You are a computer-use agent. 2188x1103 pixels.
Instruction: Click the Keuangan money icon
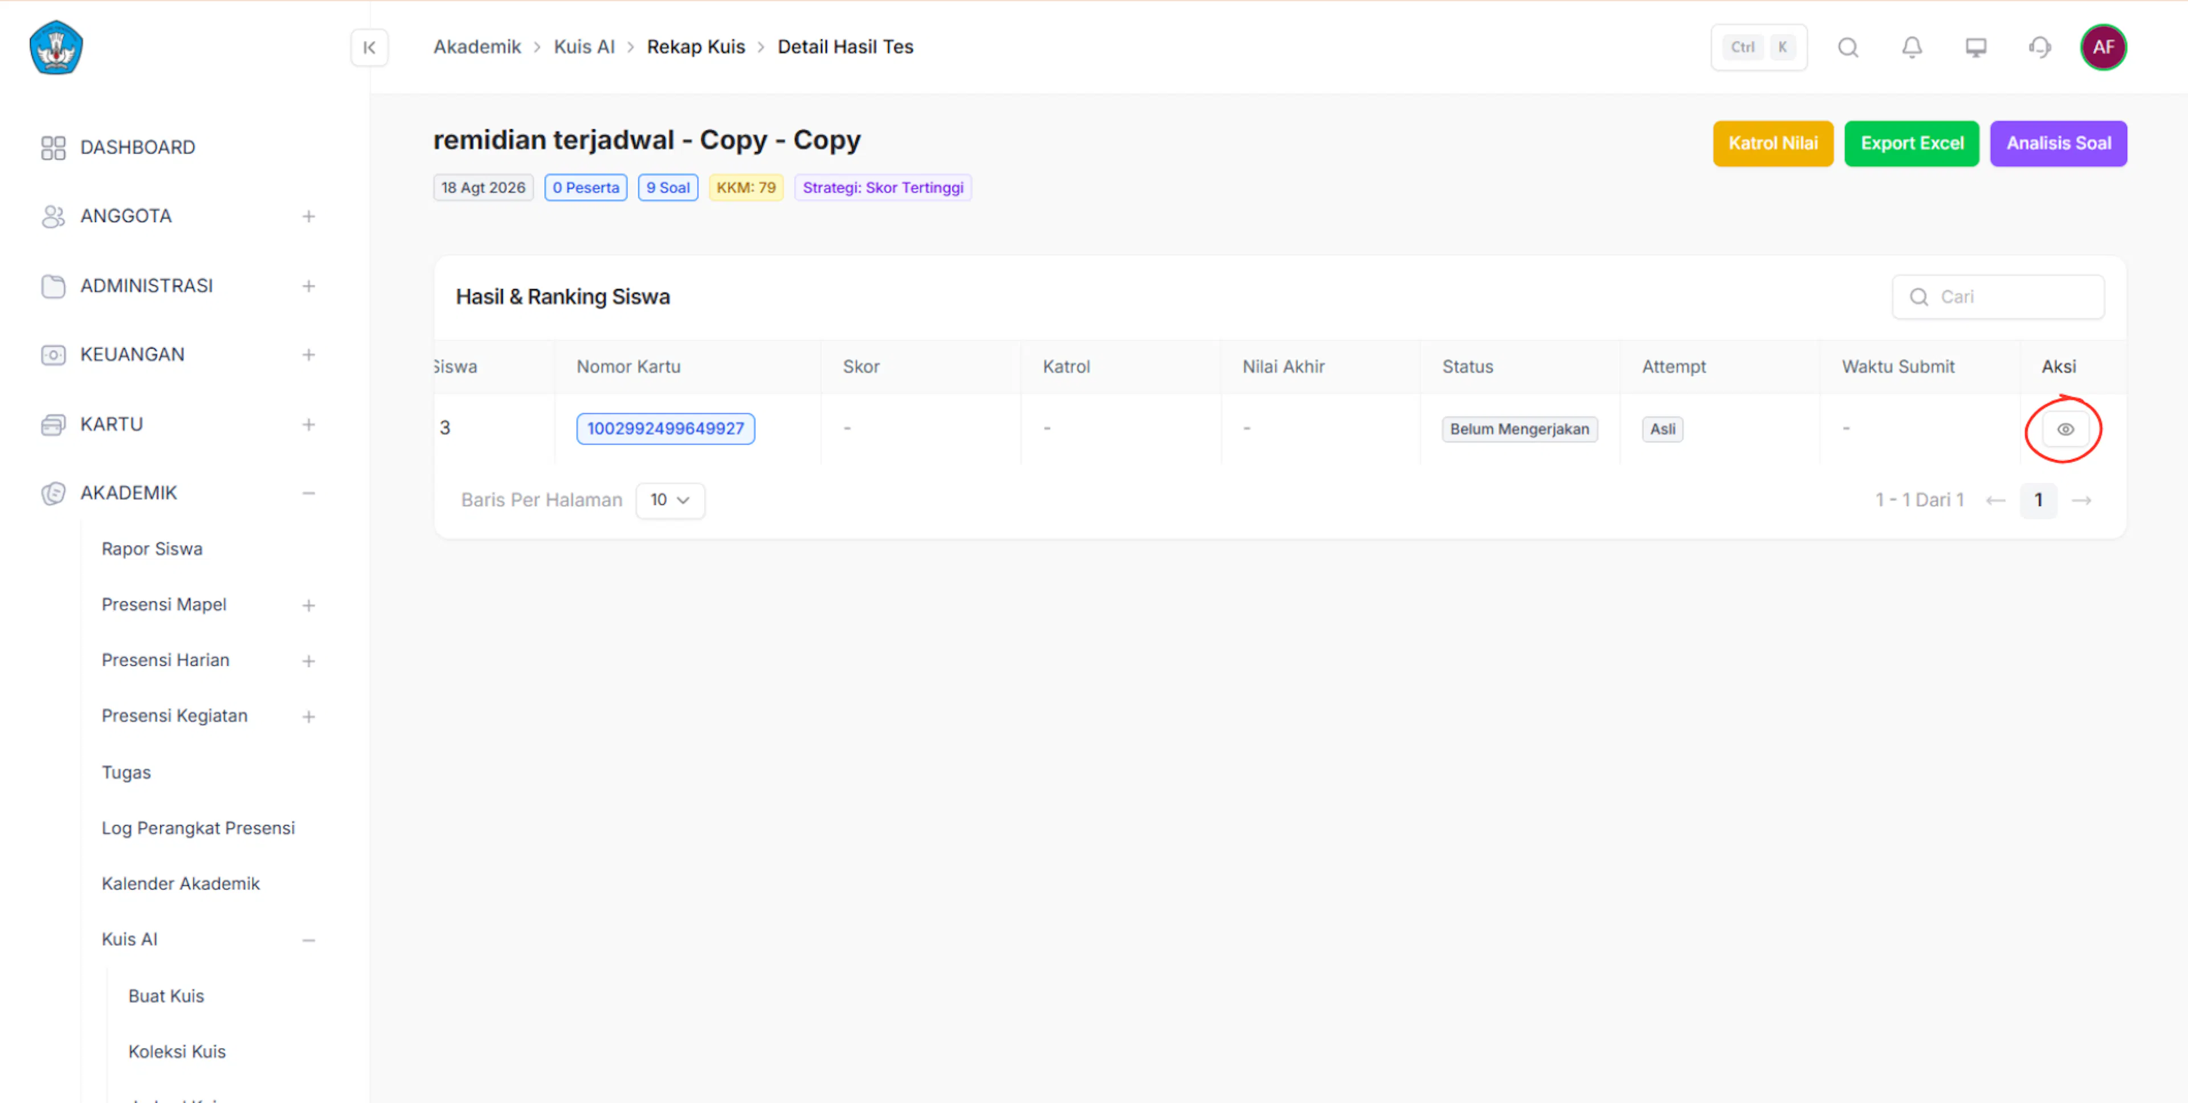52,355
